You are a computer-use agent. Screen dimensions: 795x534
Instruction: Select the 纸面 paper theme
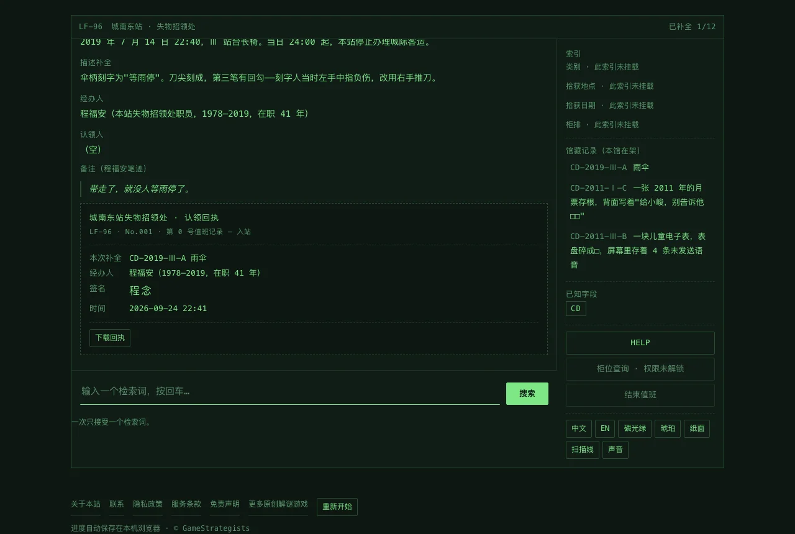click(697, 428)
